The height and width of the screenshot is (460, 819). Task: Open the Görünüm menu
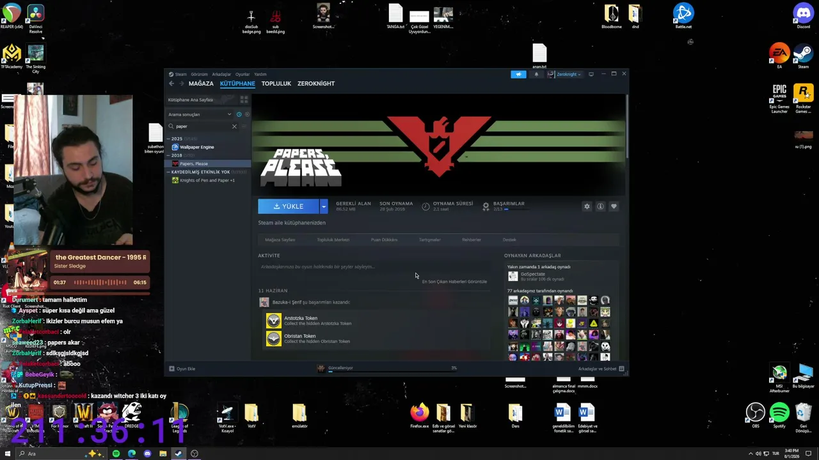click(200, 74)
